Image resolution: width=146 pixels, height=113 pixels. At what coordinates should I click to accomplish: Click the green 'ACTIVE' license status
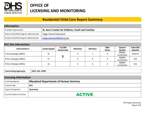click(85, 95)
